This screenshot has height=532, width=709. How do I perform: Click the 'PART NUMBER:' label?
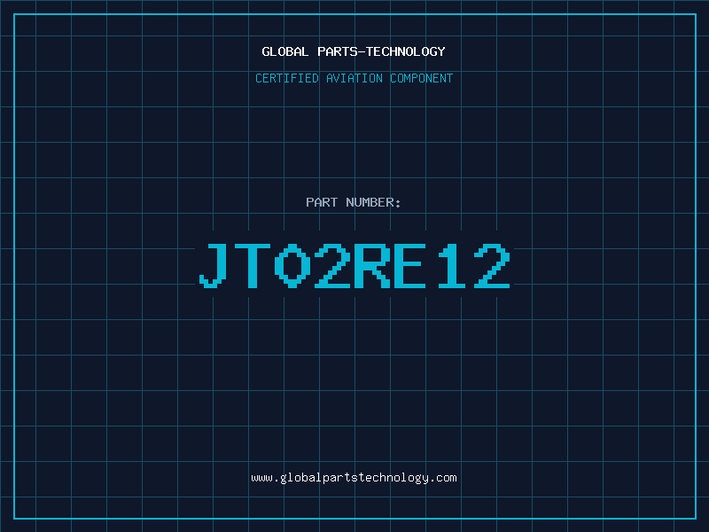(354, 202)
